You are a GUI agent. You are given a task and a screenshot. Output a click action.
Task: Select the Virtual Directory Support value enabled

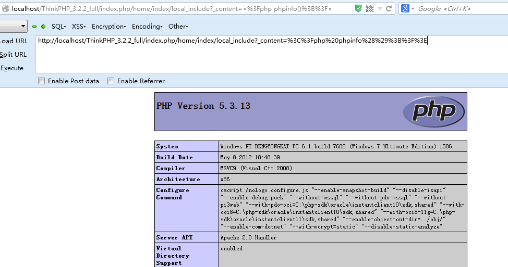[x=232, y=249]
